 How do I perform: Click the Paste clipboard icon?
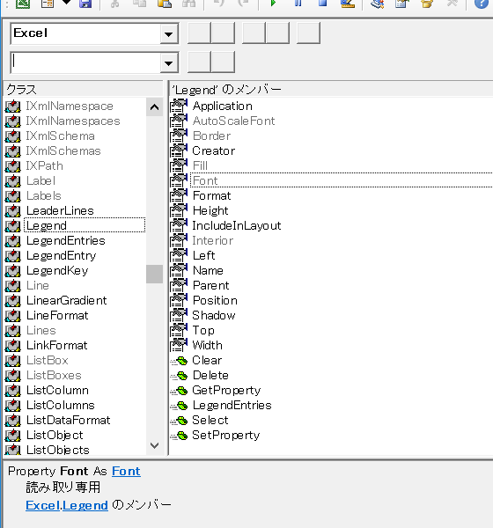point(165,4)
